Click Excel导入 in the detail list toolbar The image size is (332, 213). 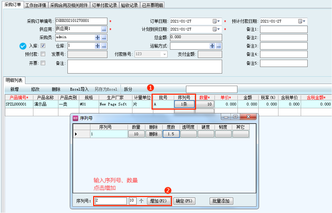(79, 89)
